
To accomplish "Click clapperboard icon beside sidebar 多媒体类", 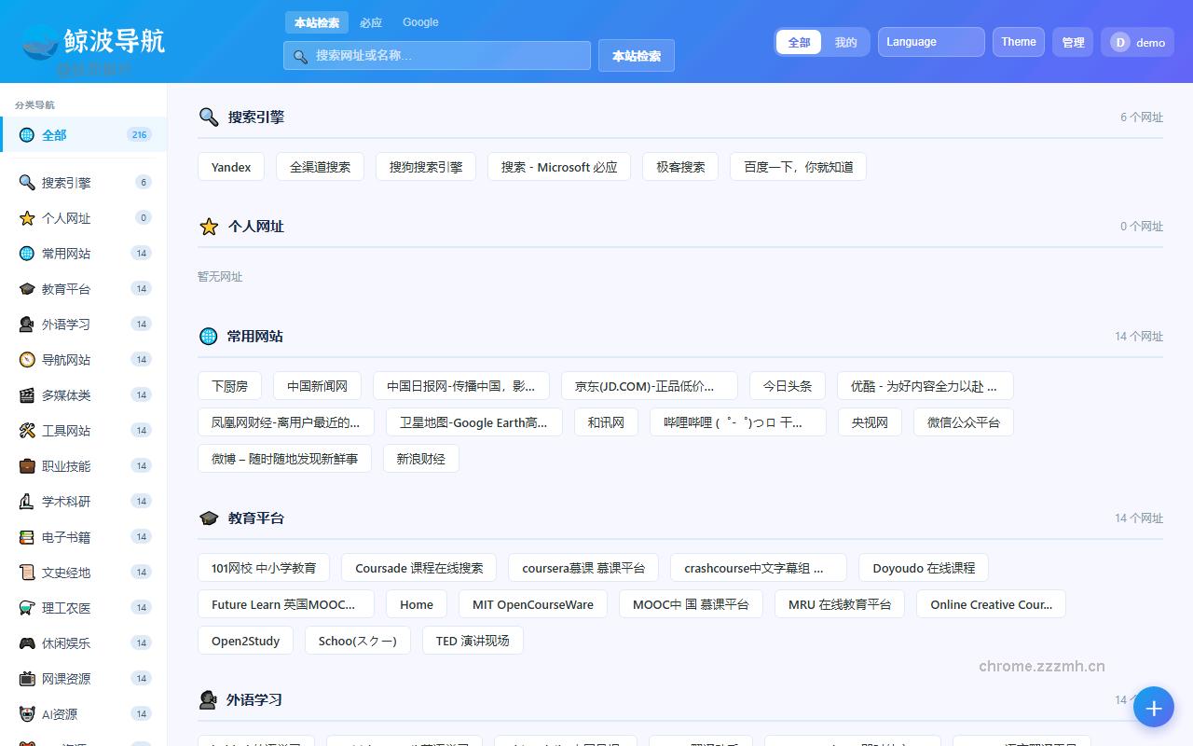I will (x=27, y=395).
